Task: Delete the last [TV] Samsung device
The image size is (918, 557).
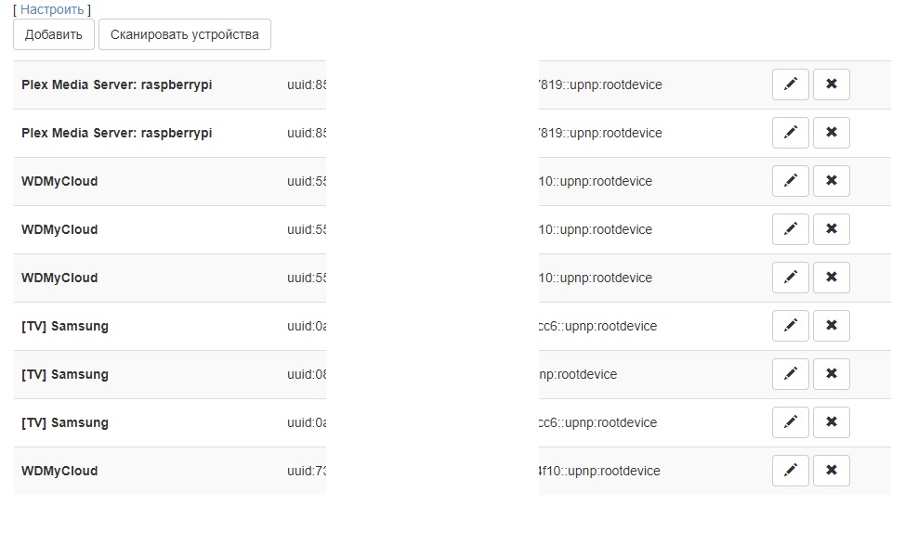Action: point(832,422)
